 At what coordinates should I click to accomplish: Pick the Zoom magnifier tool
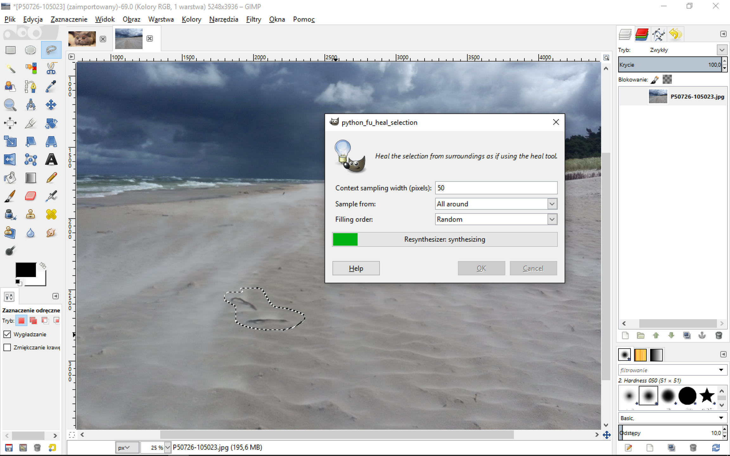(10, 105)
